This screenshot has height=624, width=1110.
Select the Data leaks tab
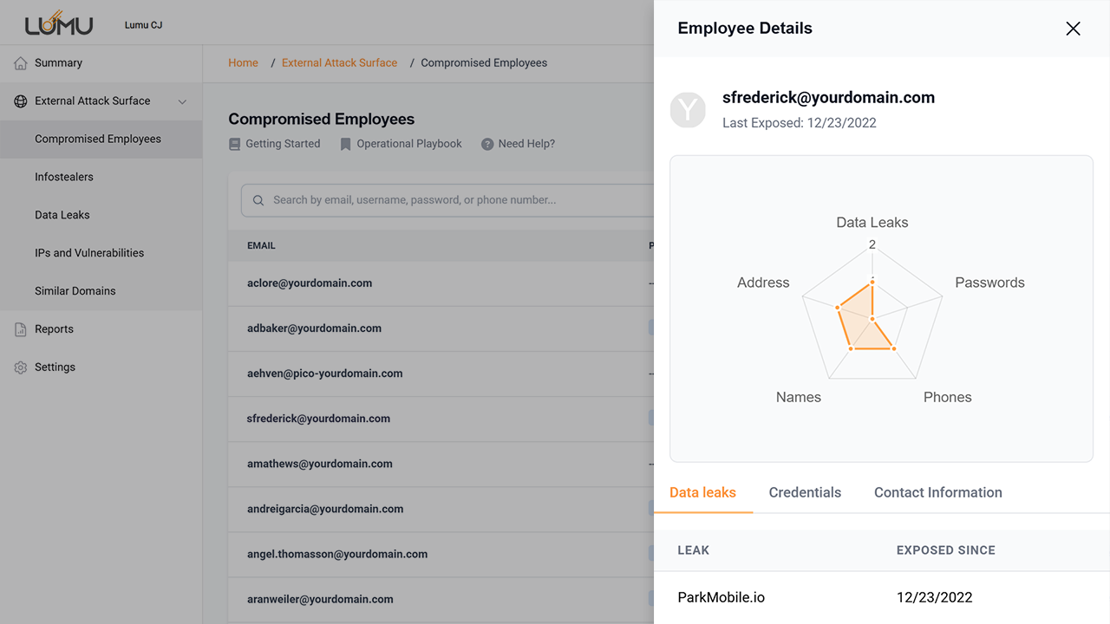tap(702, 492)
